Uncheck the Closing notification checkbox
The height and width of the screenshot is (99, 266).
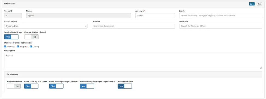(31, 46)
